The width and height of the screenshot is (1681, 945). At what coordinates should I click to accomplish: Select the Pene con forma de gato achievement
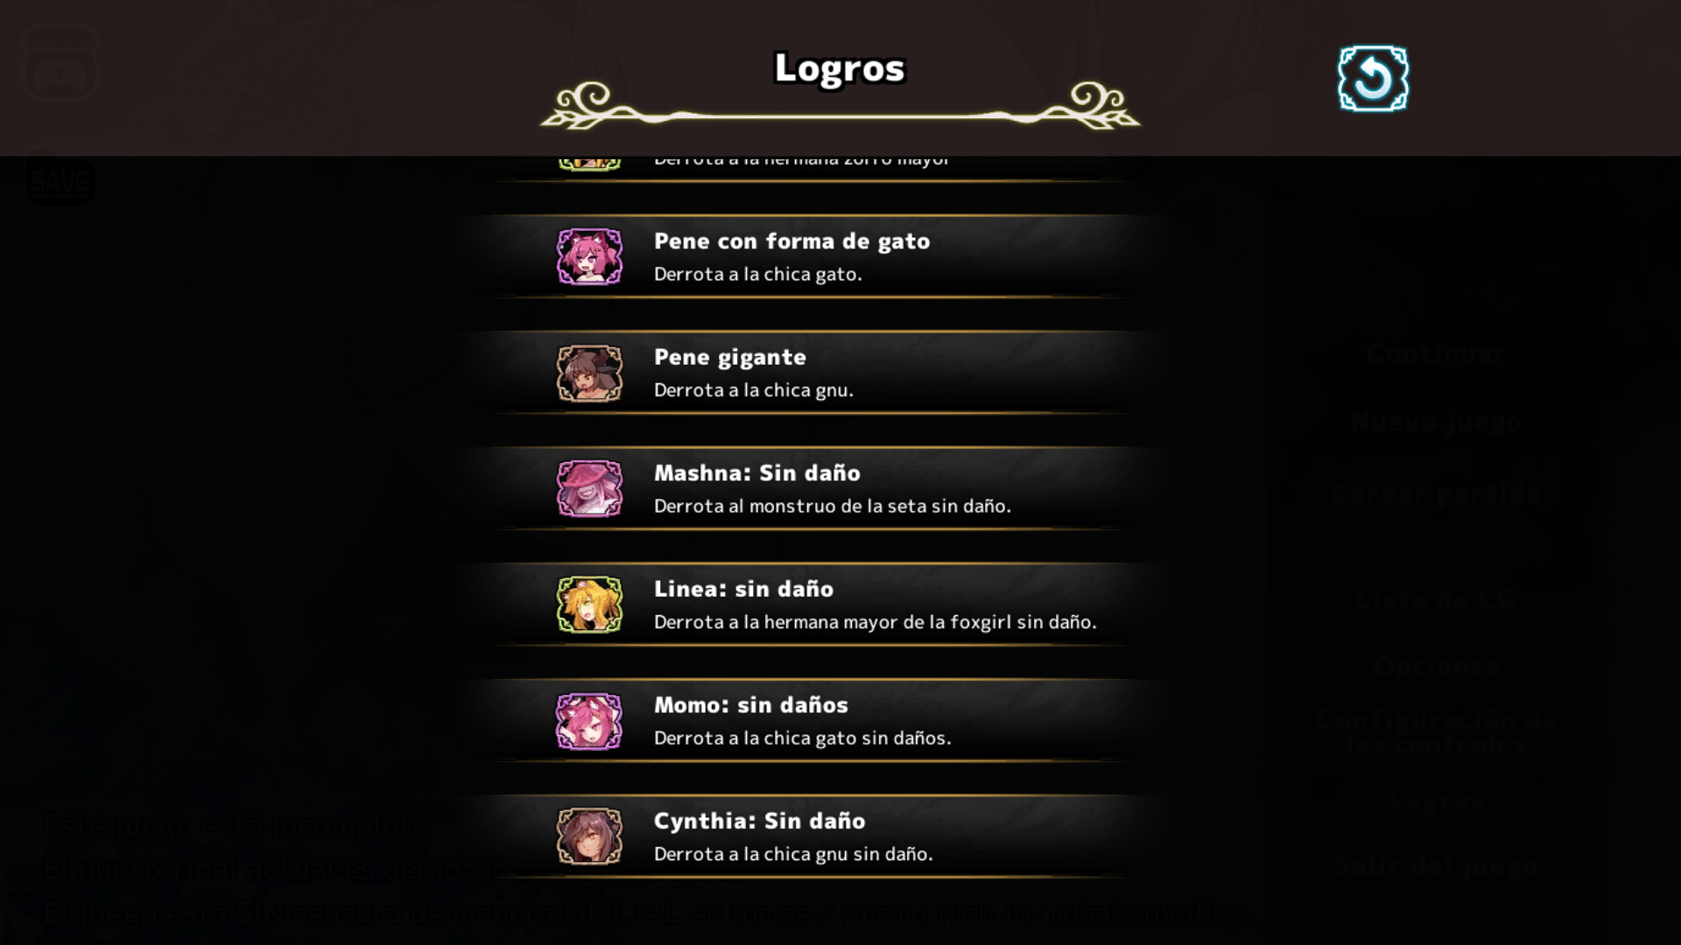coord(814,256)
